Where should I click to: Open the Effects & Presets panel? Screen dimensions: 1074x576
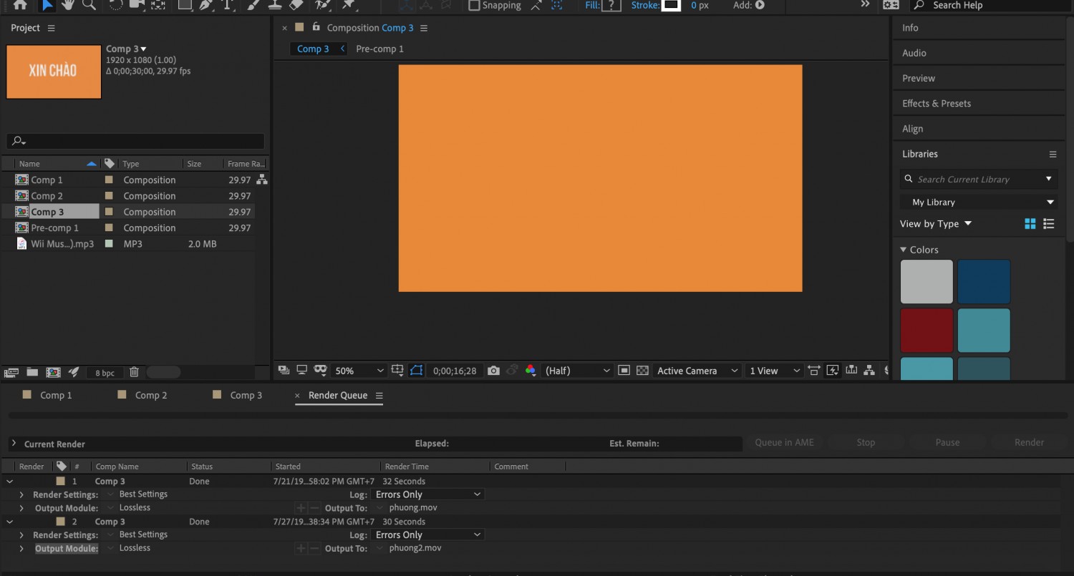[x=937, y=103]
